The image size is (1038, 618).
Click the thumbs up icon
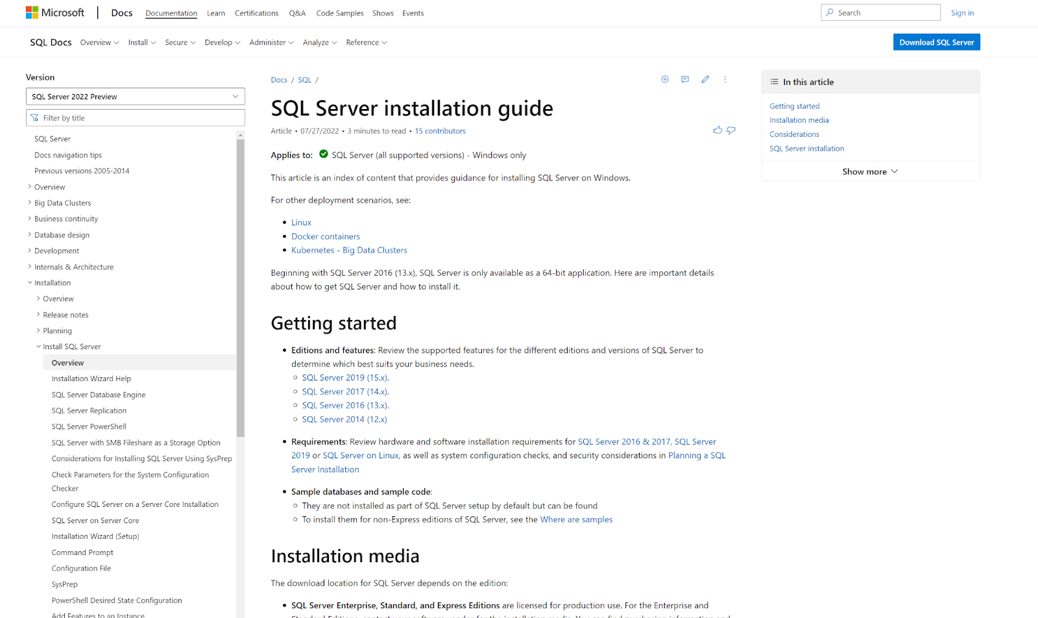point(717,130)
